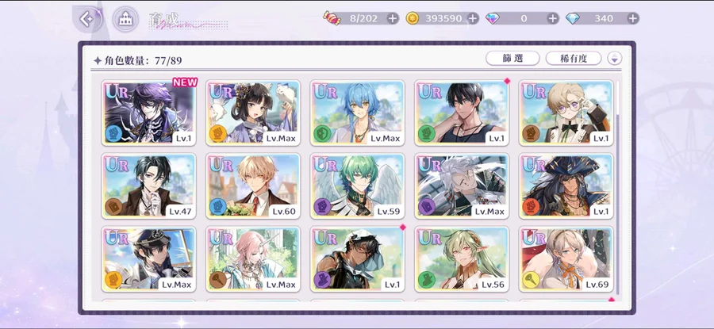The height and width of the screenshot is (329, 714).
Task: Choose the Lv.69 character with orange ribbon
Action: (x=566, y=259)
